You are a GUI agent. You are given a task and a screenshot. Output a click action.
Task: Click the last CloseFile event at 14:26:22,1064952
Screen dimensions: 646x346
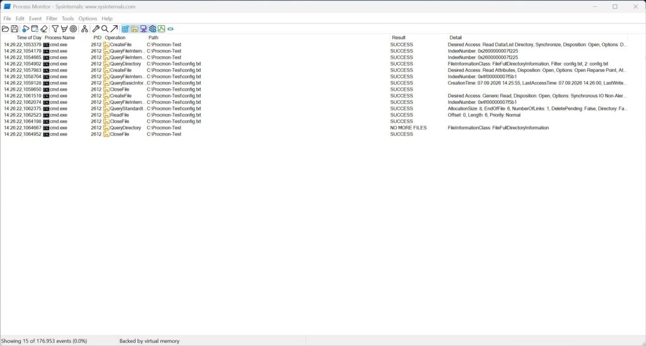(x=314, y=134)
